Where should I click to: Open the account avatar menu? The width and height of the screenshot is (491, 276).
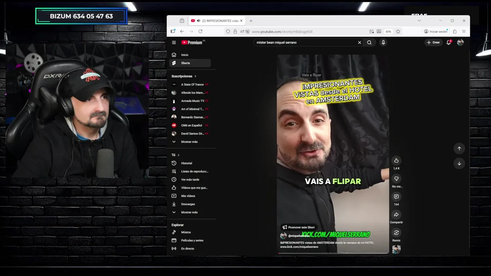pos(460,43)
